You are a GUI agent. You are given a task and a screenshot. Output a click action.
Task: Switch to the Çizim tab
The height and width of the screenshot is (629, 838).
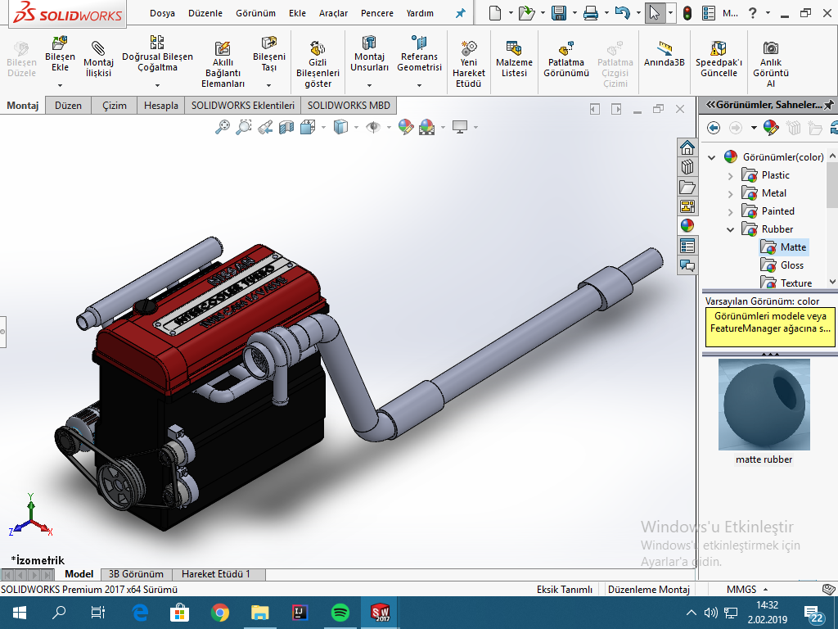115,106
